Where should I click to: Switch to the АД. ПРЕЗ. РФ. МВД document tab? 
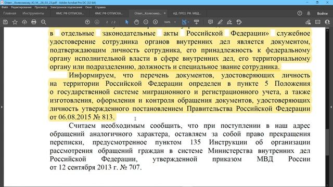point(187,14)
